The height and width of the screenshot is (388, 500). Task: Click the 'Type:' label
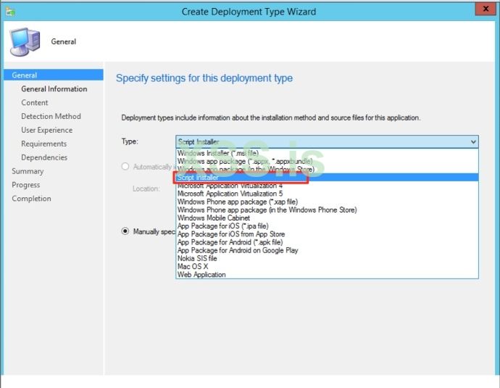click(130, 141)
